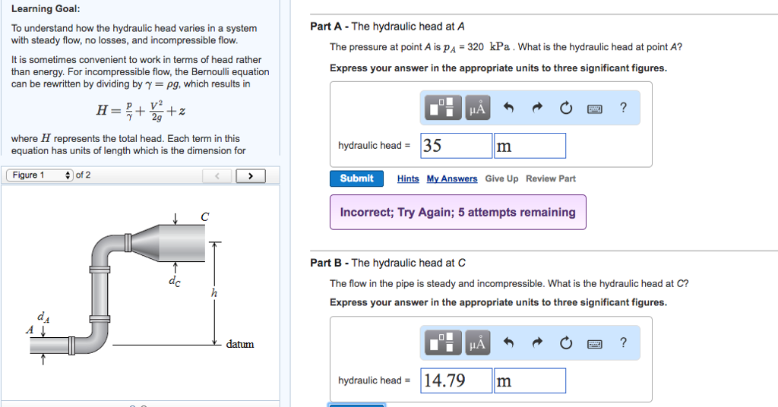Open keyboard shortcuts in Part A toolbar

(595, 108)
